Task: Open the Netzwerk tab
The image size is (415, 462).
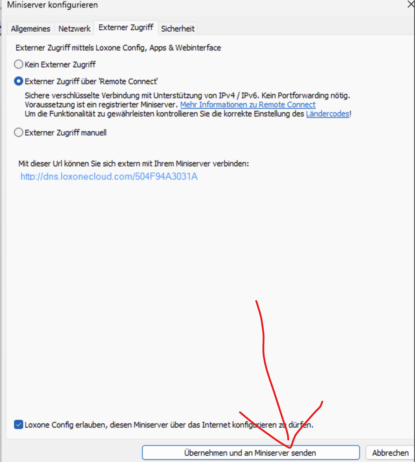Action: coord(74,28)
